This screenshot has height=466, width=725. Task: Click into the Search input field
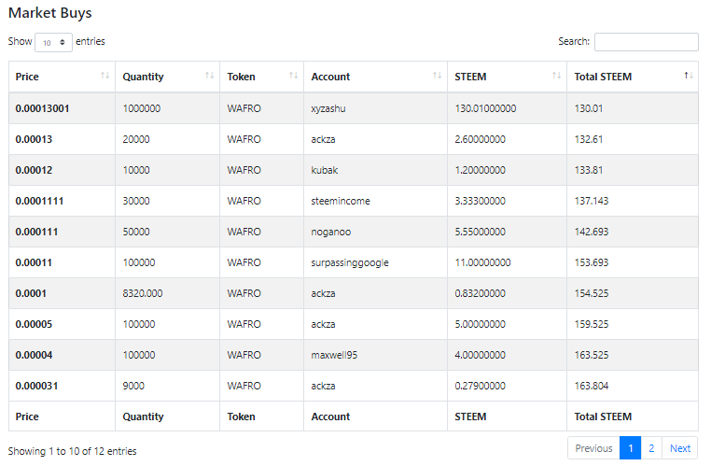647,42
